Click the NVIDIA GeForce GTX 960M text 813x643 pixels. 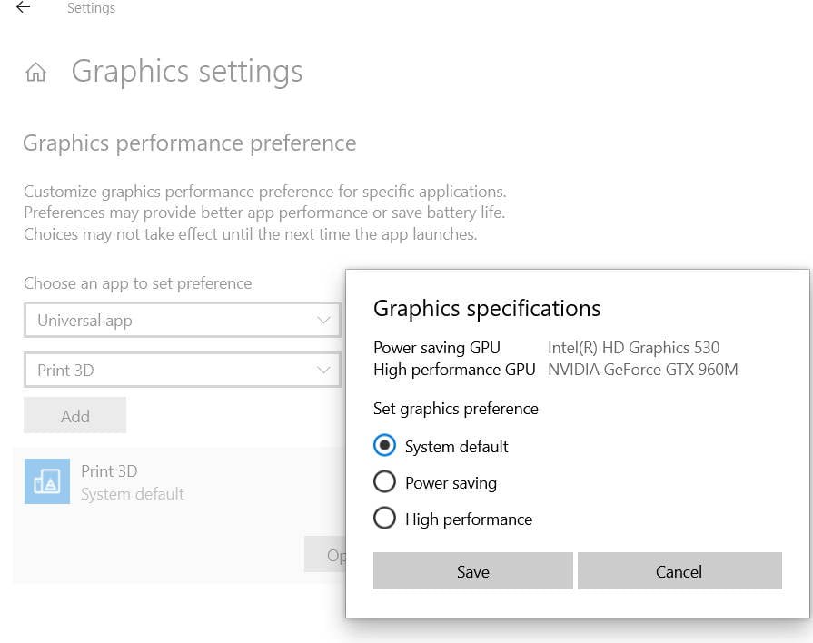[643, 370]
